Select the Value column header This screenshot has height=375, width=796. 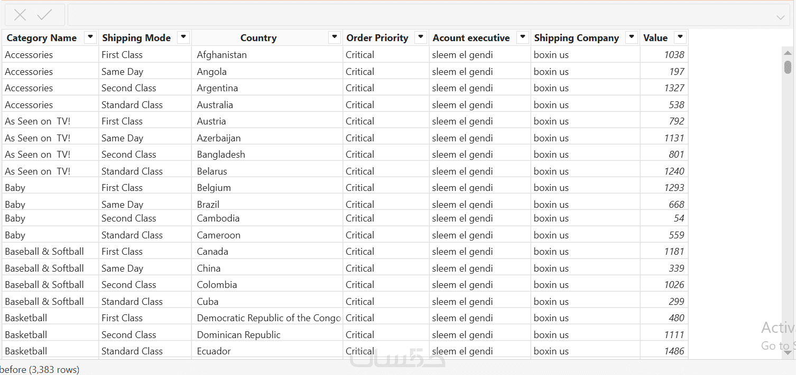655,38
